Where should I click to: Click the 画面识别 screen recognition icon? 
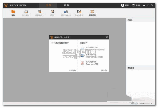coord(92,11)
